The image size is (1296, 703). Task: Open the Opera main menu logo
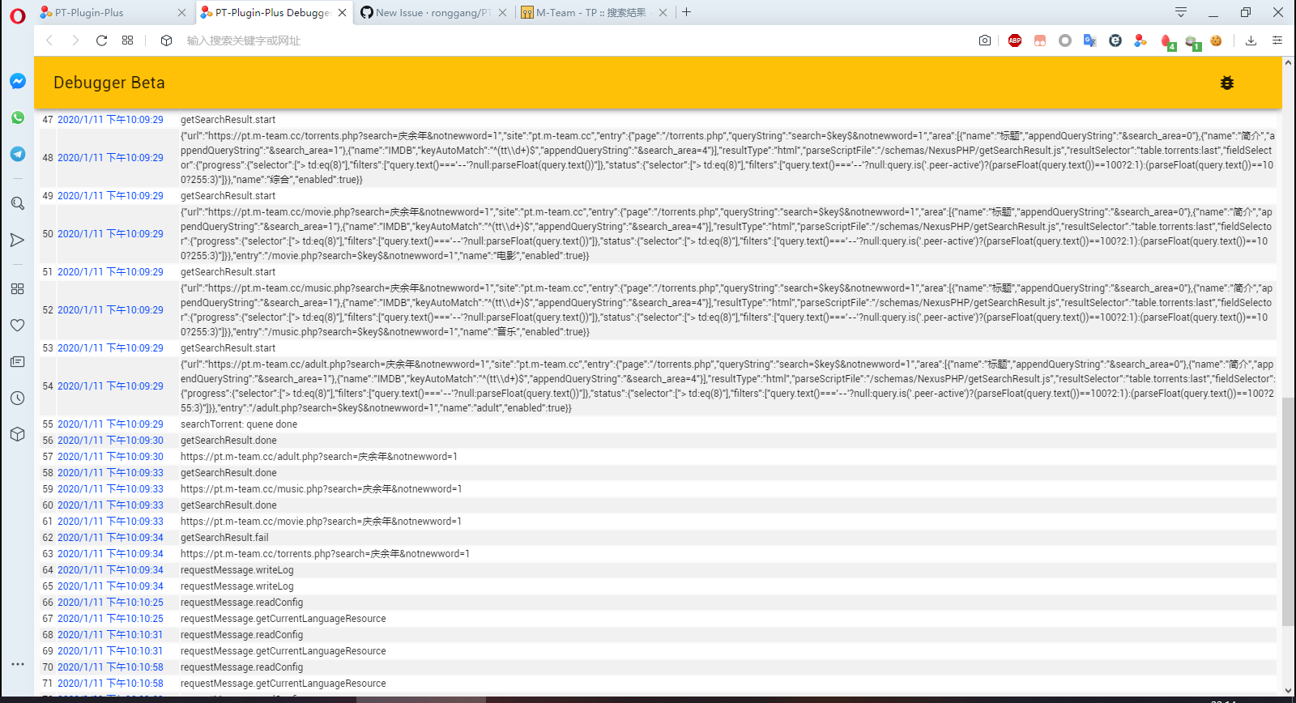pyautogui.click(x=18, y=15)
